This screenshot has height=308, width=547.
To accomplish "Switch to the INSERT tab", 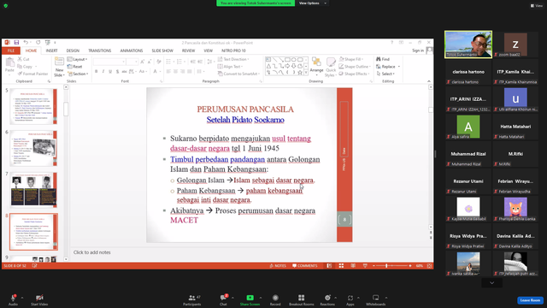I will coord(51,50).
